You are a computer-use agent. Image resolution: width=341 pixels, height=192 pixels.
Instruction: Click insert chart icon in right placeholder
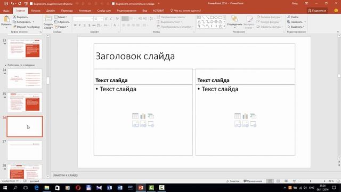[x=245, y=116]
